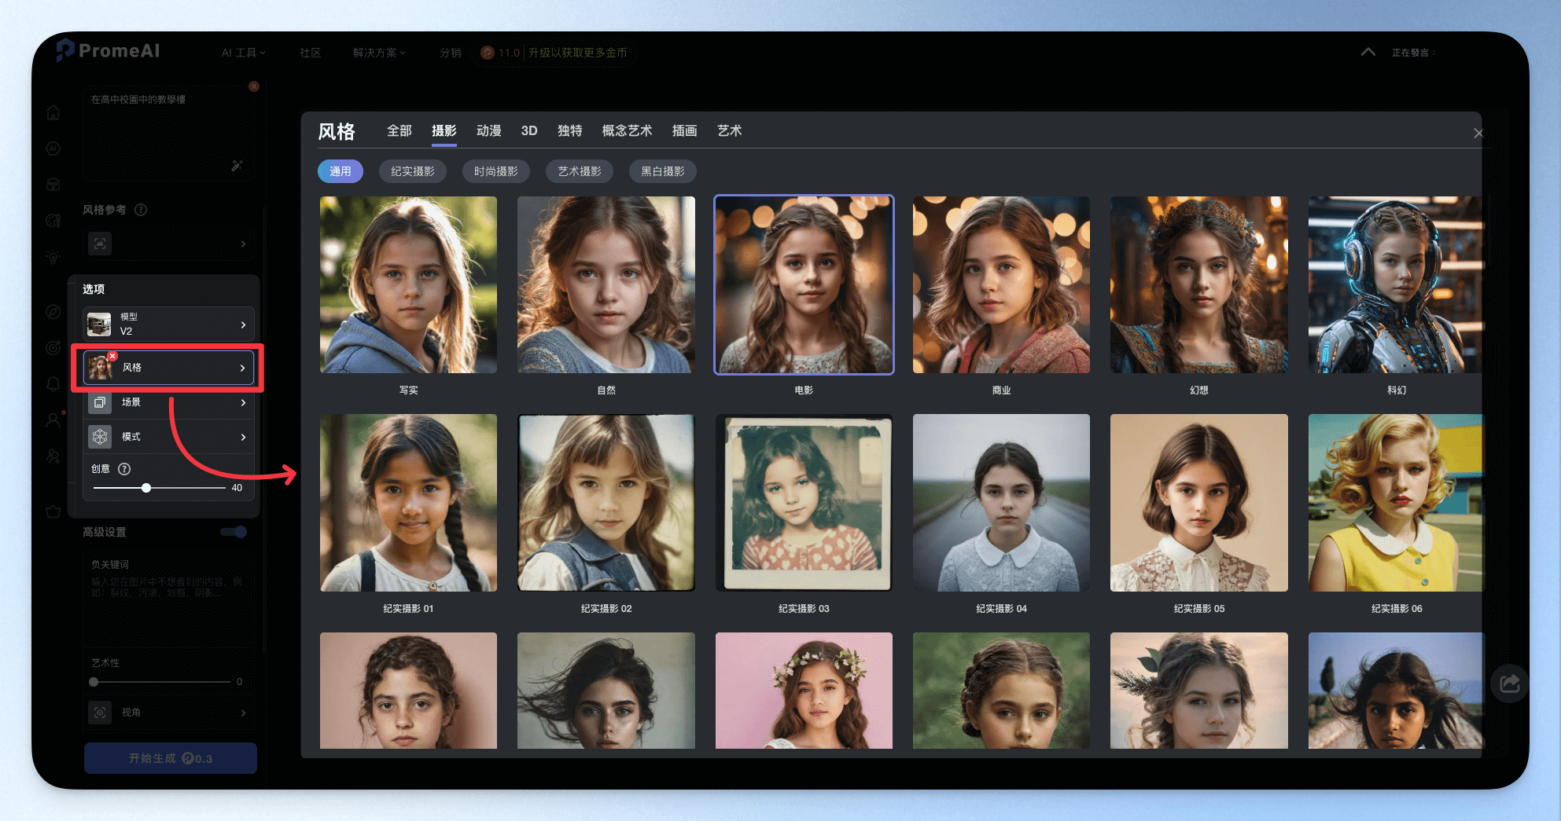Click the 创意 slider handle

(x=146, y=488)
